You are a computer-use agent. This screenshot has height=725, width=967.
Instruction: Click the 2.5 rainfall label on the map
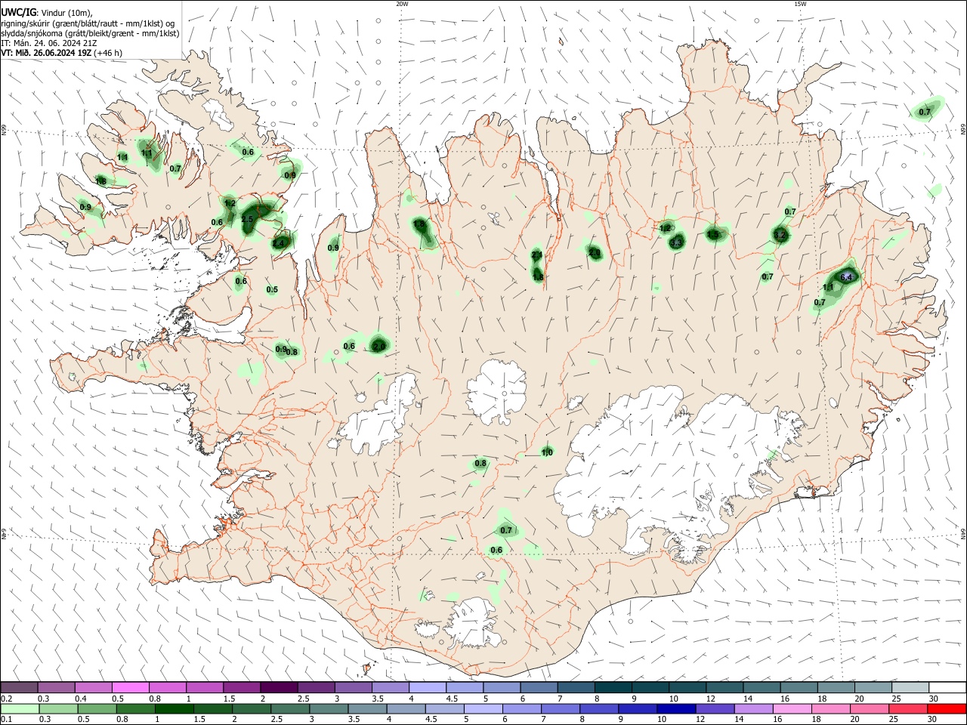247,219
